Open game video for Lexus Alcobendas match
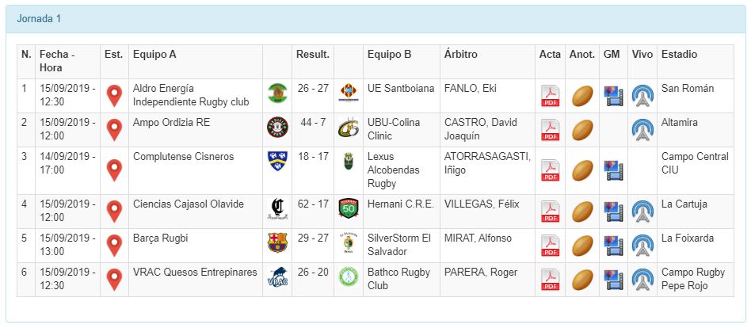The height and width of the screenshot is (328, 751). pos(613,170)
